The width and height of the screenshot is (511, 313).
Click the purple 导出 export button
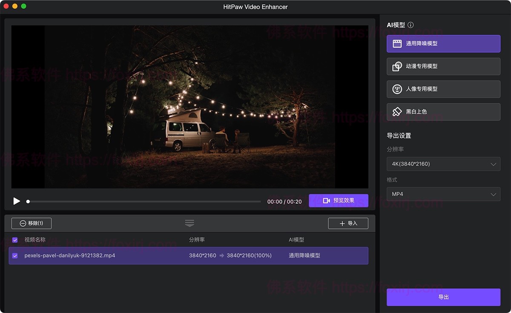coord(443,297)
